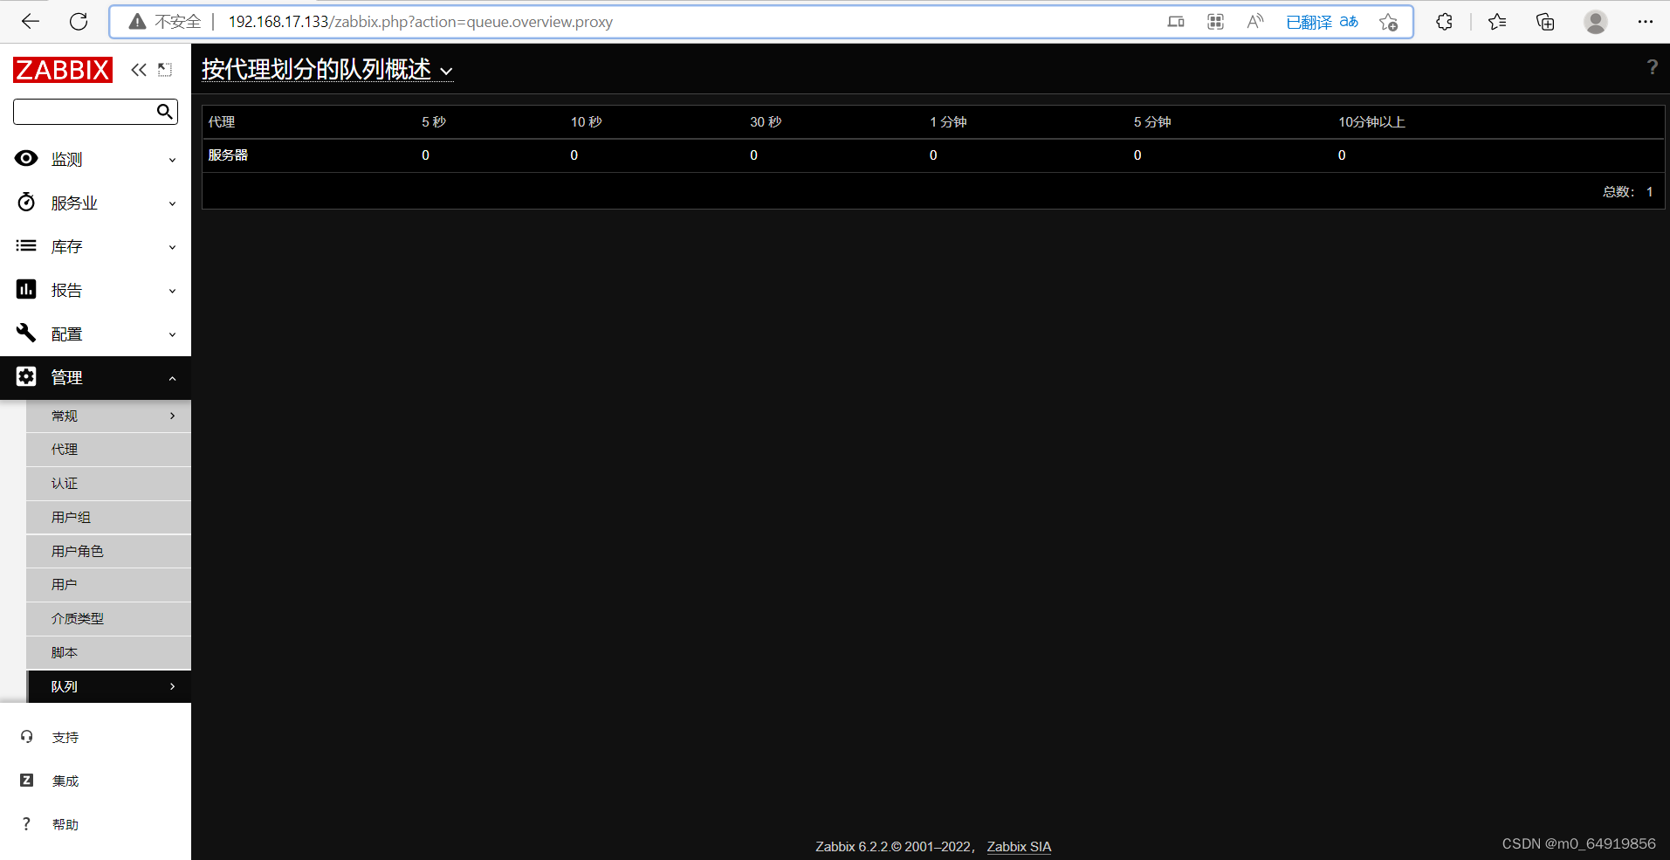Open the 常规 submenu arrow

click(172, 416)
